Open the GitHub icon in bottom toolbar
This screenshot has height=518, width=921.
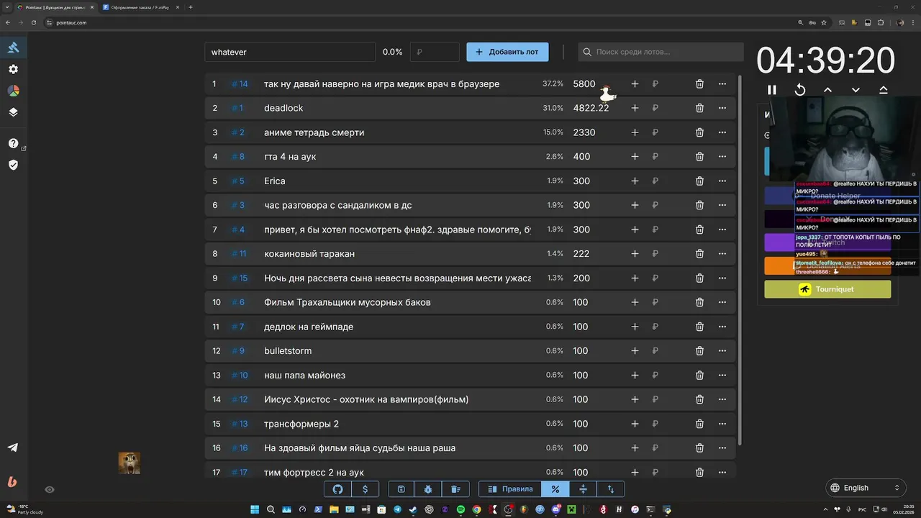(x=338, y=489)
